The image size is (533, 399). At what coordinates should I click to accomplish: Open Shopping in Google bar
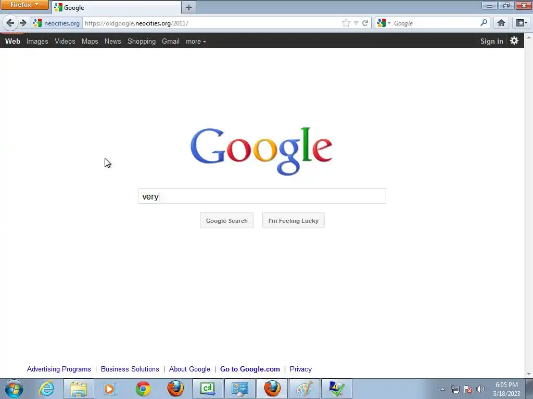[142, 41]
